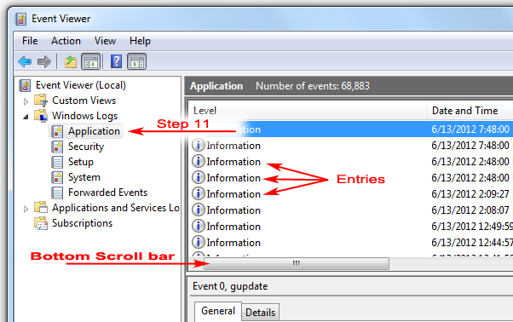Click the gray Forward arrow icon

pyautogui.click(x=44, y=61)
